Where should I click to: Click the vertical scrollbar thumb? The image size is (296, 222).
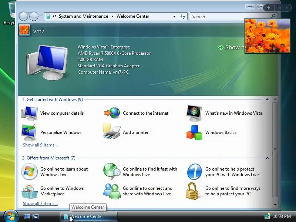point(275,150)
